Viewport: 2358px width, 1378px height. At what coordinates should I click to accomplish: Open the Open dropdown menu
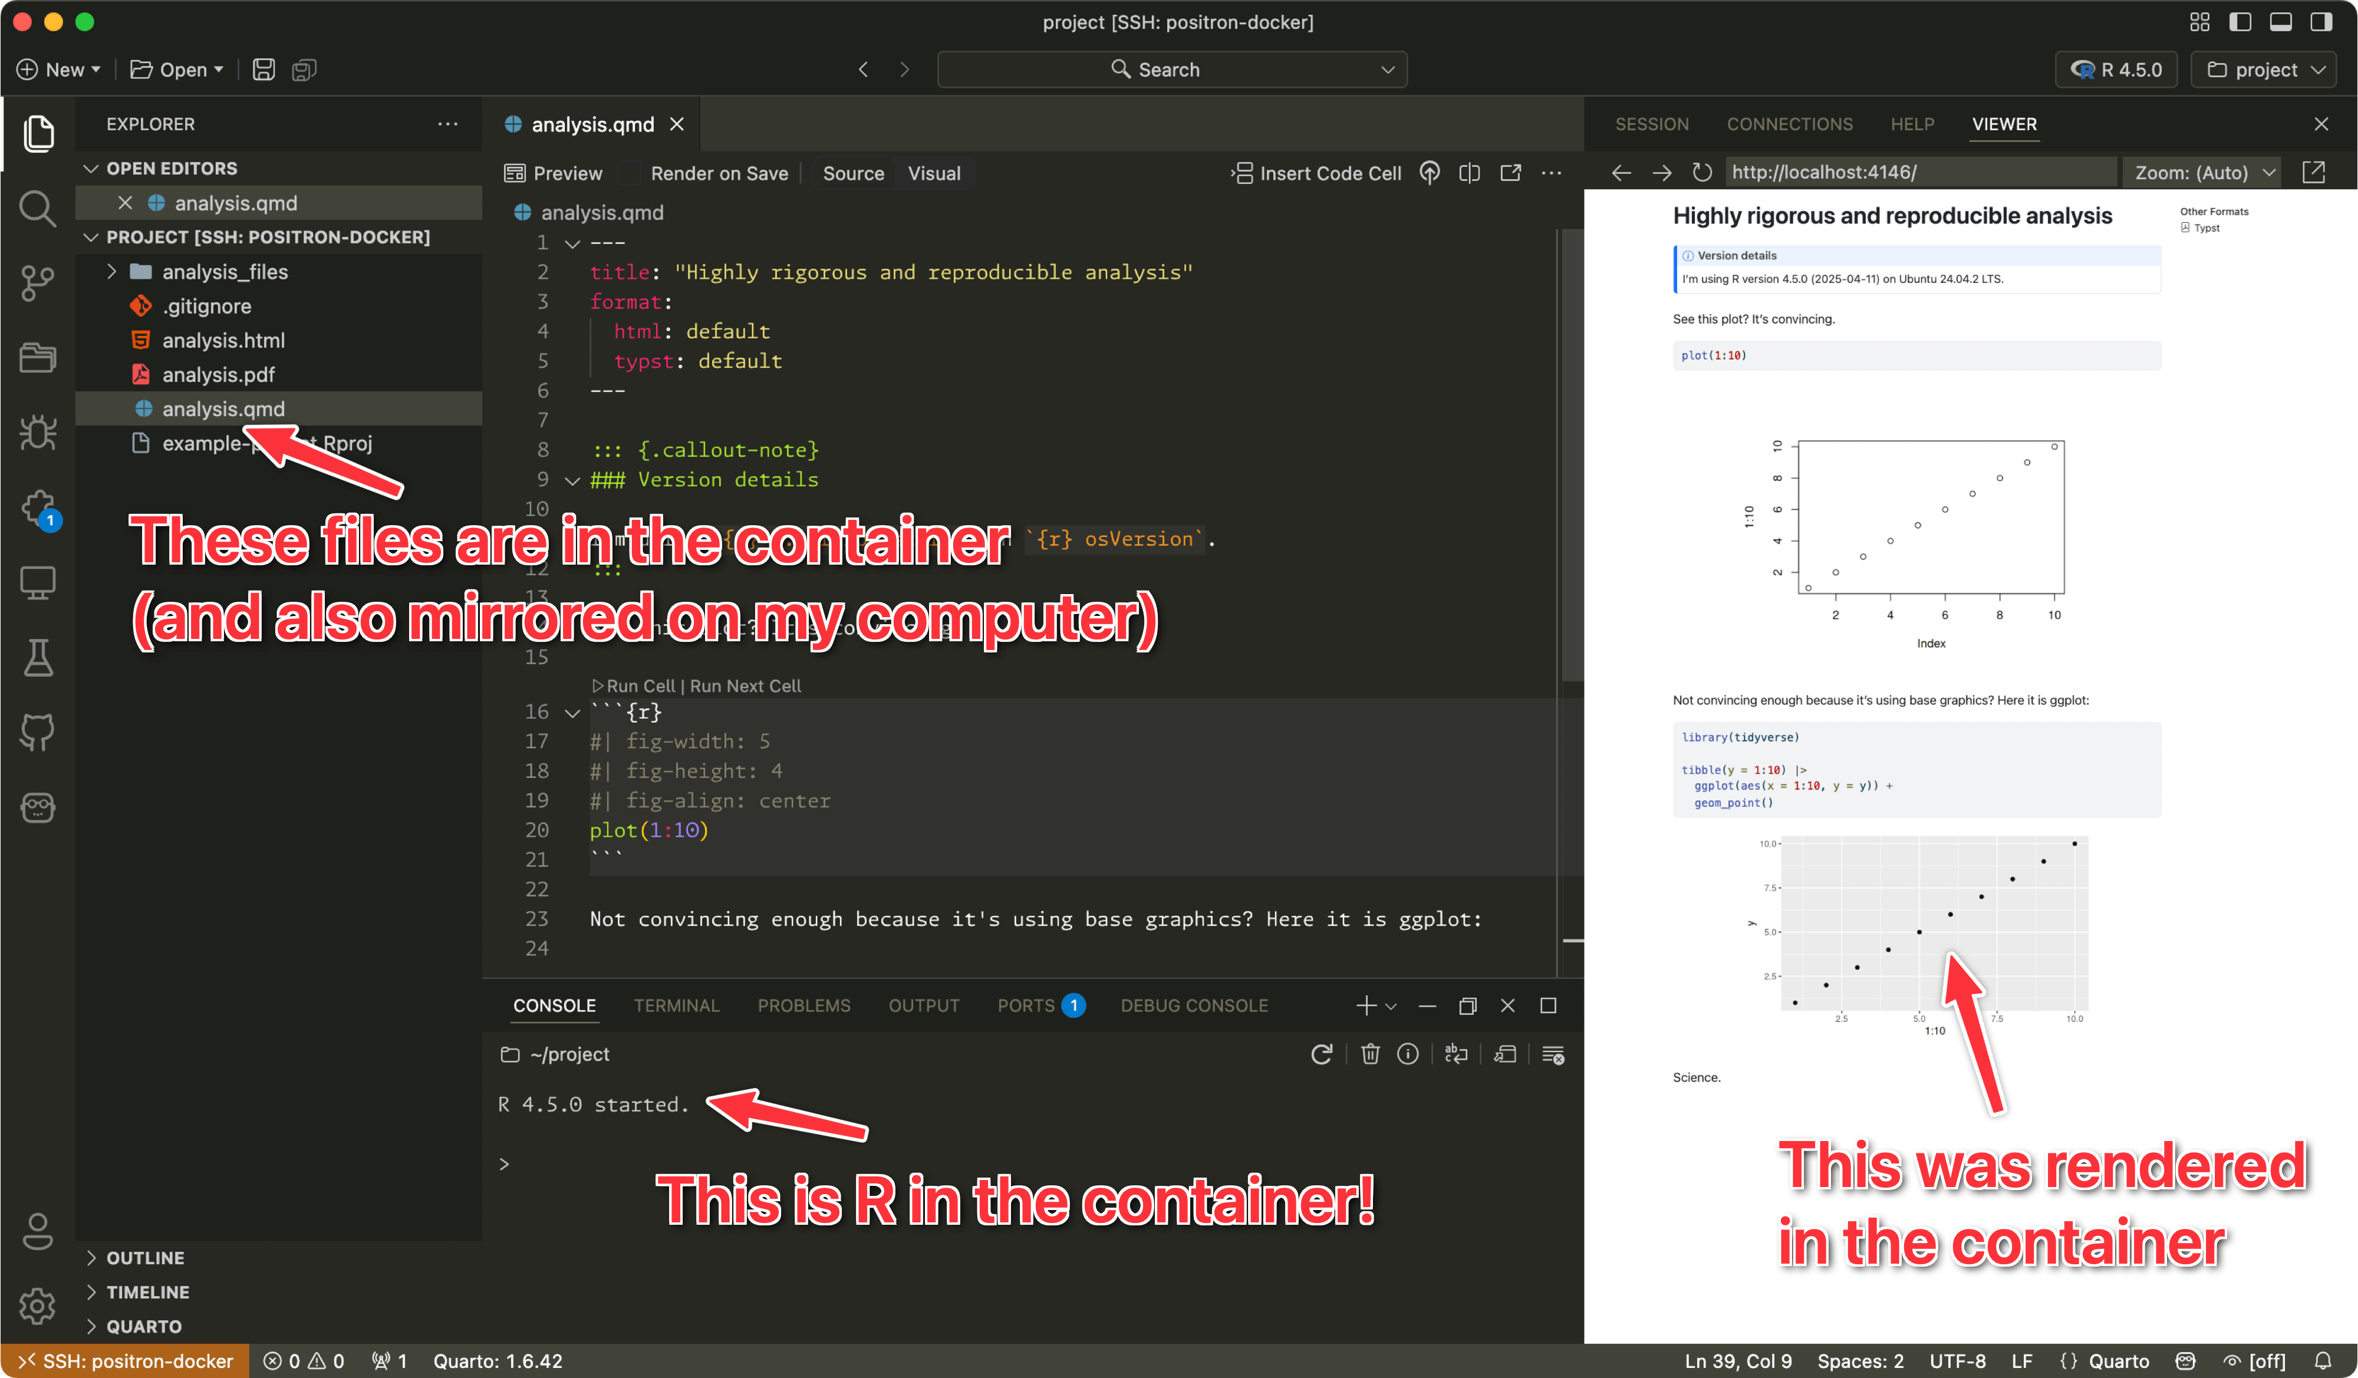tap(177, 70)
